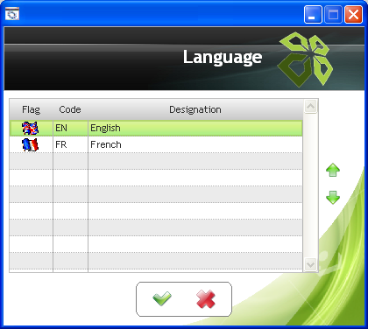Sort by the Flag column header
368x329 pixels.
coord(31,109)
